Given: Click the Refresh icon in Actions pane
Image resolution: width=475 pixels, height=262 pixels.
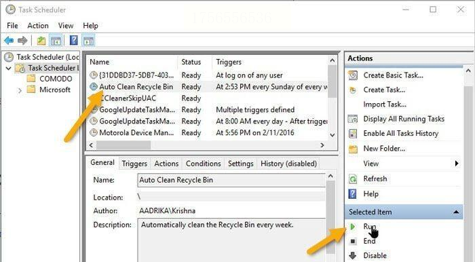Looking at the screenshot, I should 353,179.
